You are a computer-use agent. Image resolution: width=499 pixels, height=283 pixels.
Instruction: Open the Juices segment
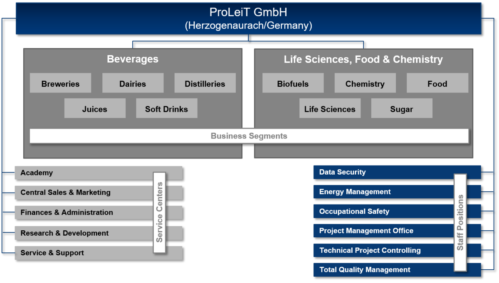[95, 108]
